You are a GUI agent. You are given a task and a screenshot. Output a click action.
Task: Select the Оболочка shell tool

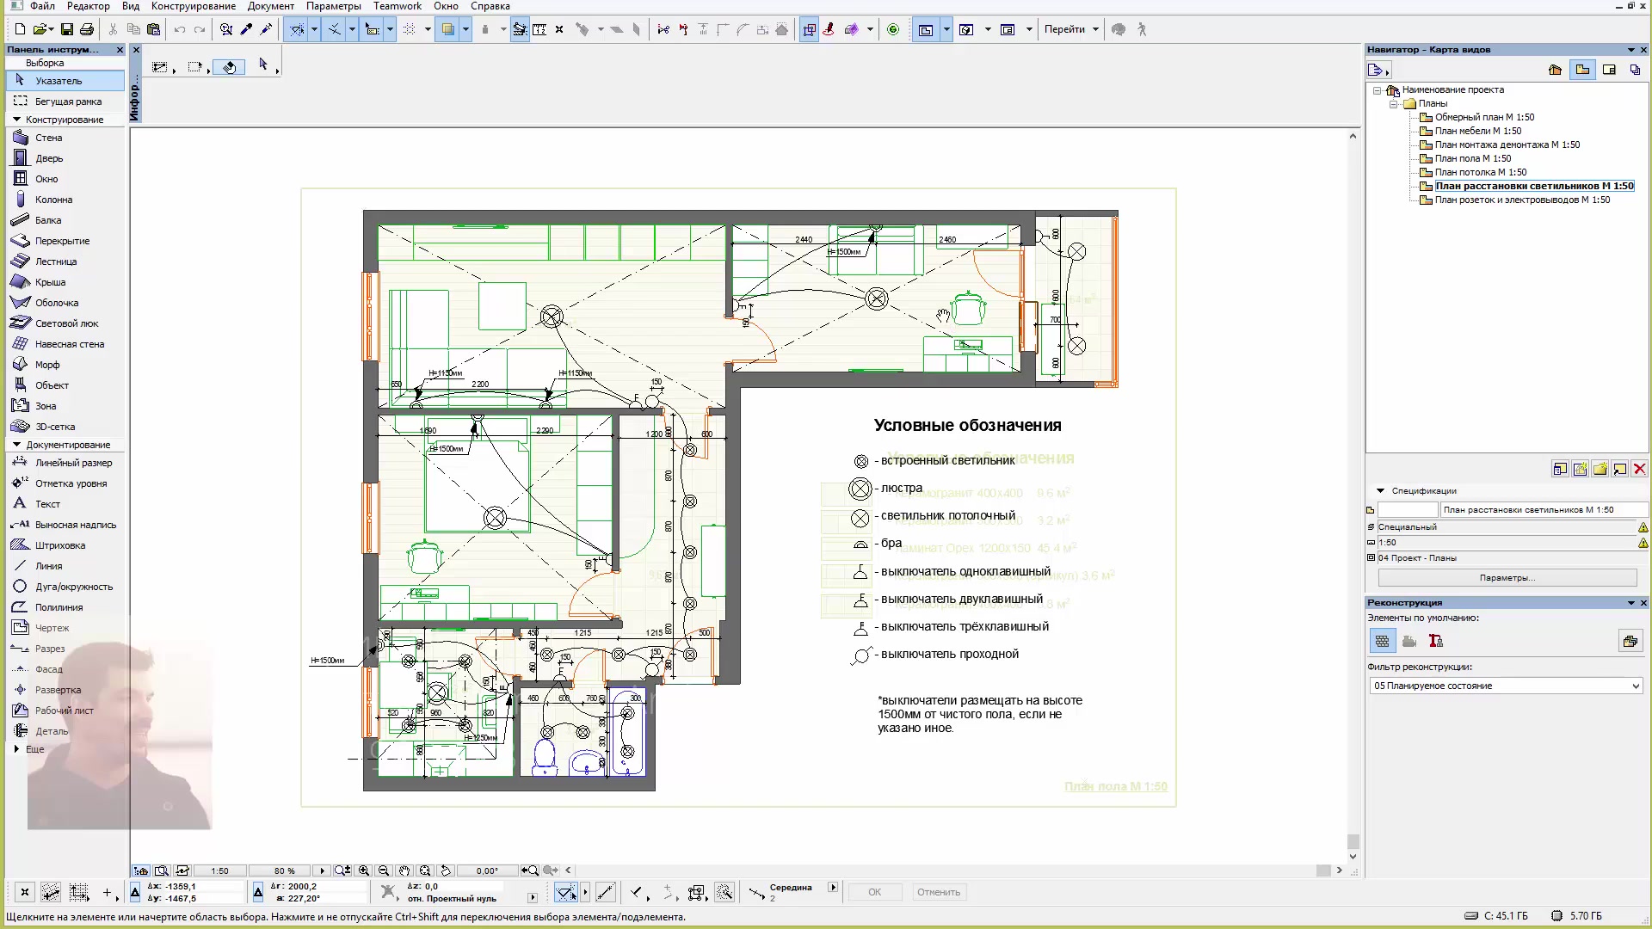point(65,303)
